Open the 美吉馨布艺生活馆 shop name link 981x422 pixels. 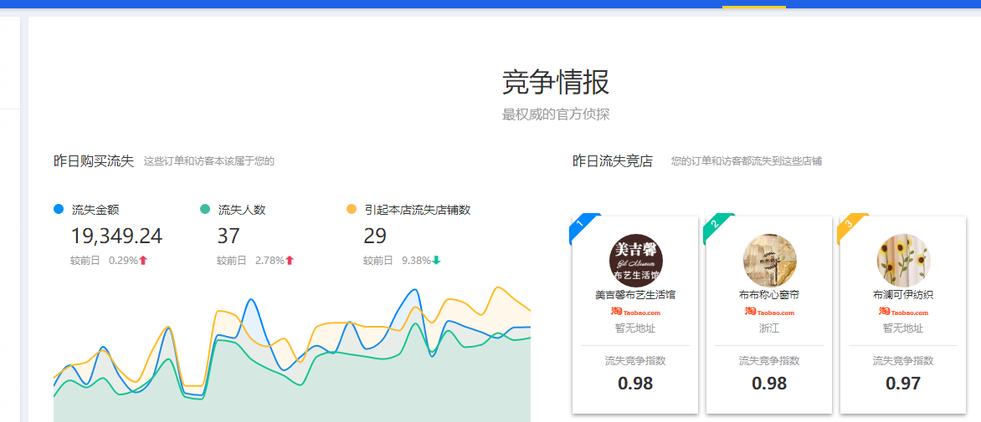[635, 295]
